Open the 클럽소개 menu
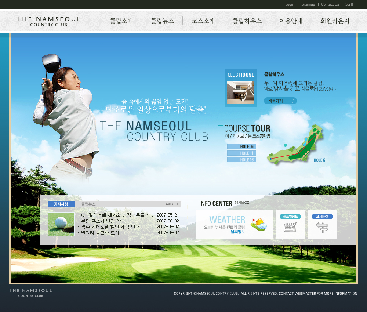The image size is (367, 312). point(121,21)
